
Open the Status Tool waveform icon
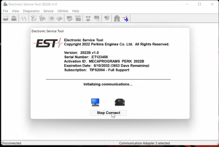point(24,18)
